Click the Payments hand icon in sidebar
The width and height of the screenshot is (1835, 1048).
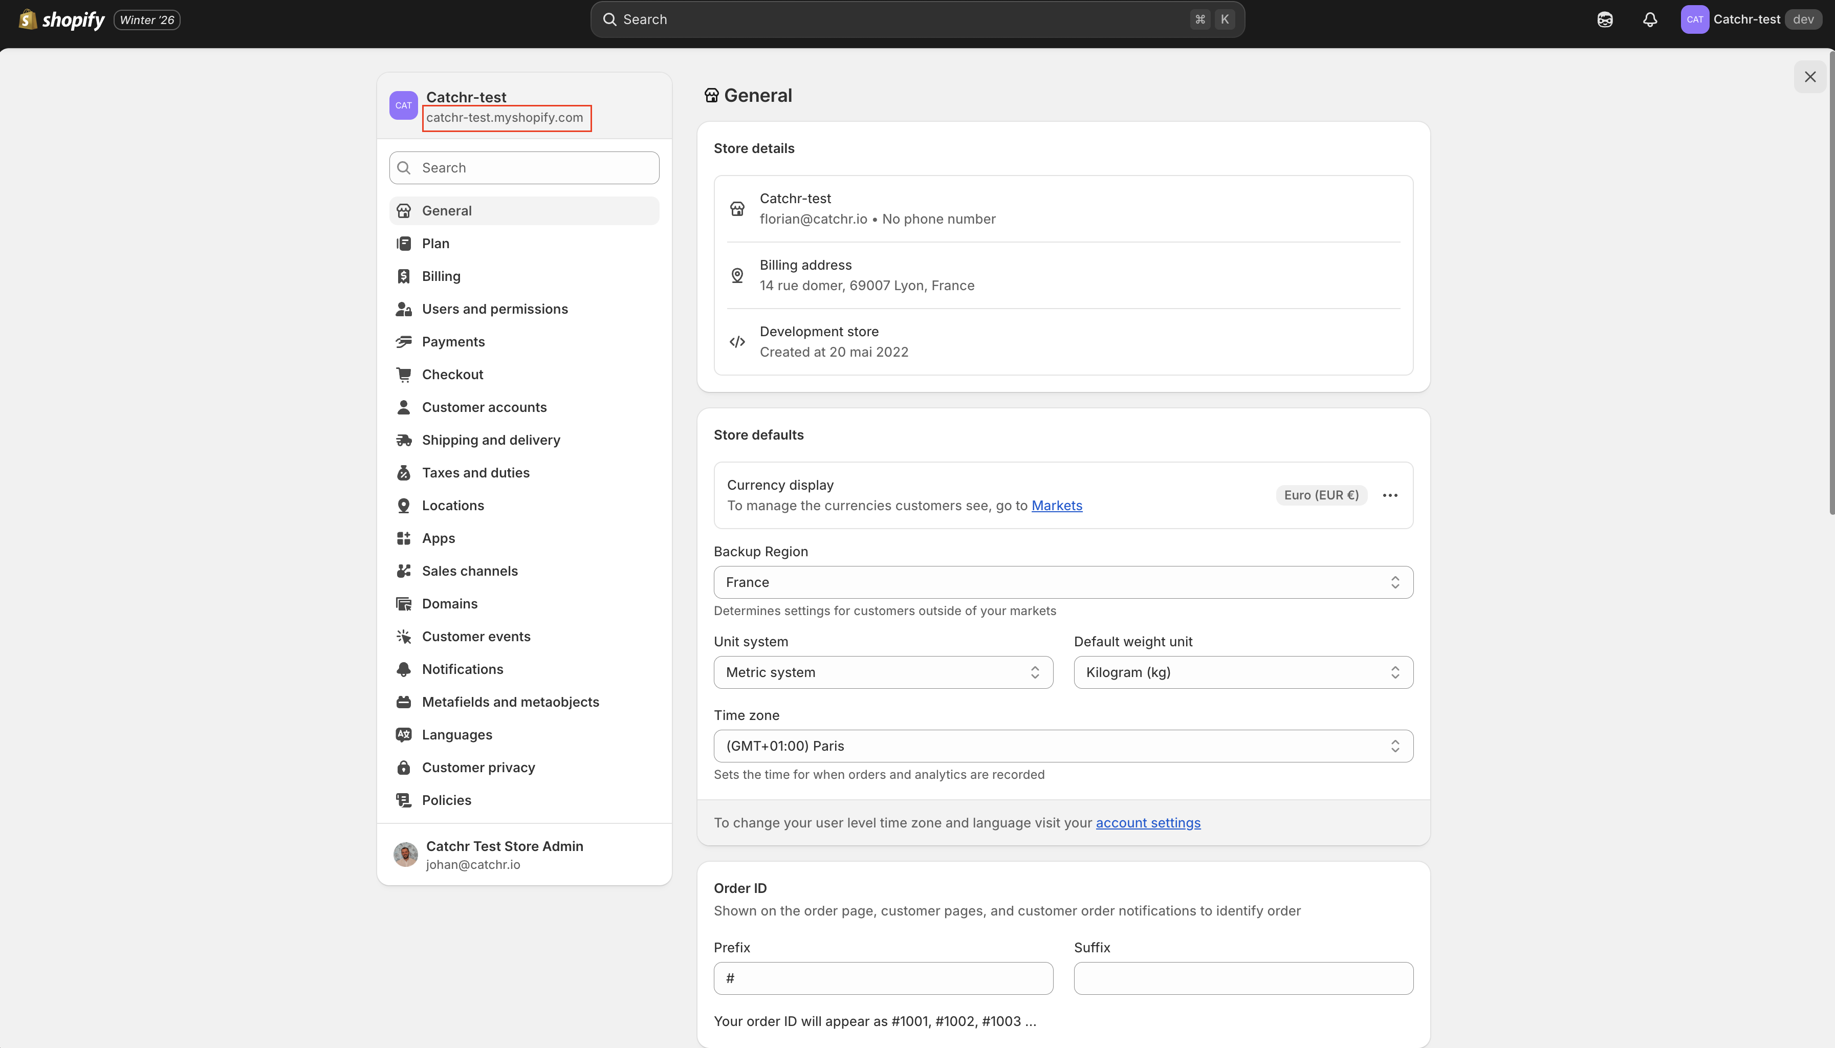point(404,342)
